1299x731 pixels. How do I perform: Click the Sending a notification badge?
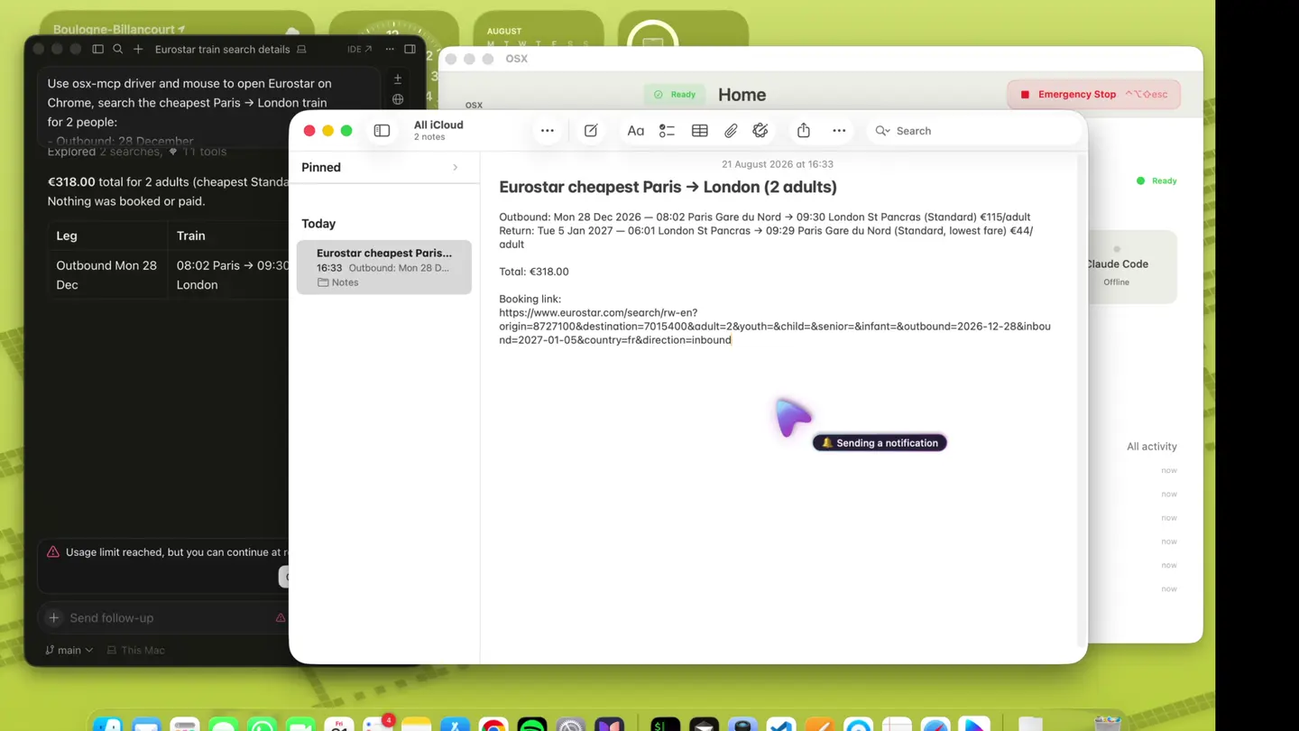click(880, 443)
